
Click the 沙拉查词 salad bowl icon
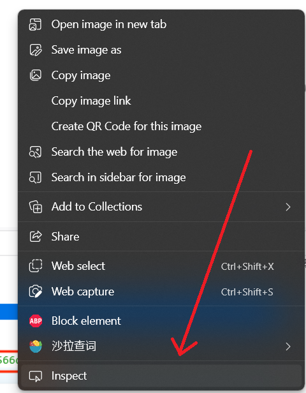pos(36,346)
